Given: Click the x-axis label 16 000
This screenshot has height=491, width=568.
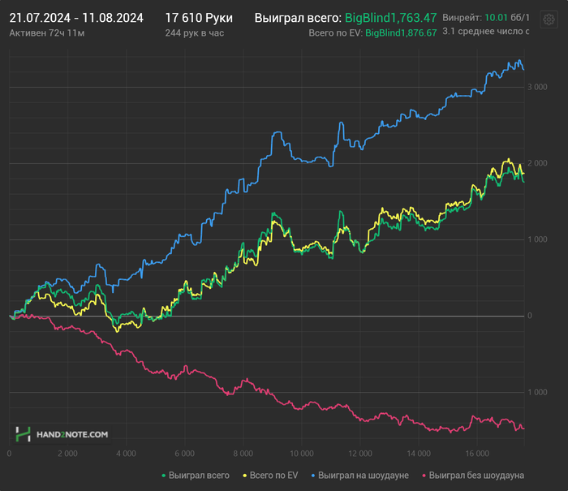Looking at the screenshot, I should 477,454.
